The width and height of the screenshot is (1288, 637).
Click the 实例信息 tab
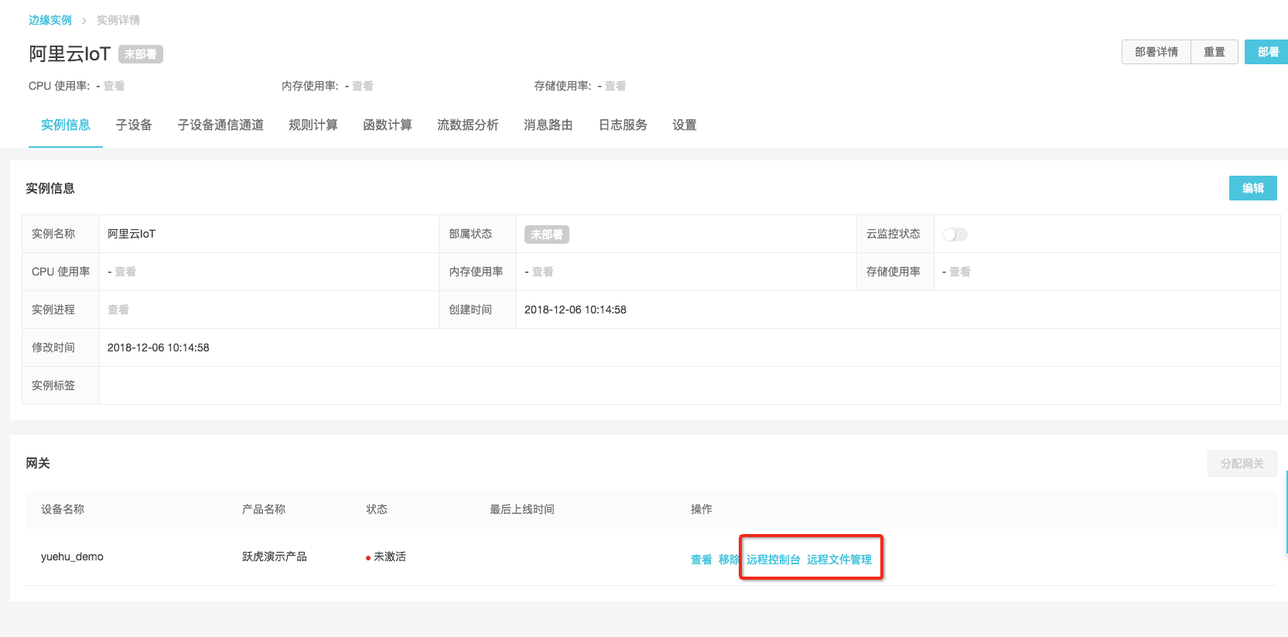[66, 125]
